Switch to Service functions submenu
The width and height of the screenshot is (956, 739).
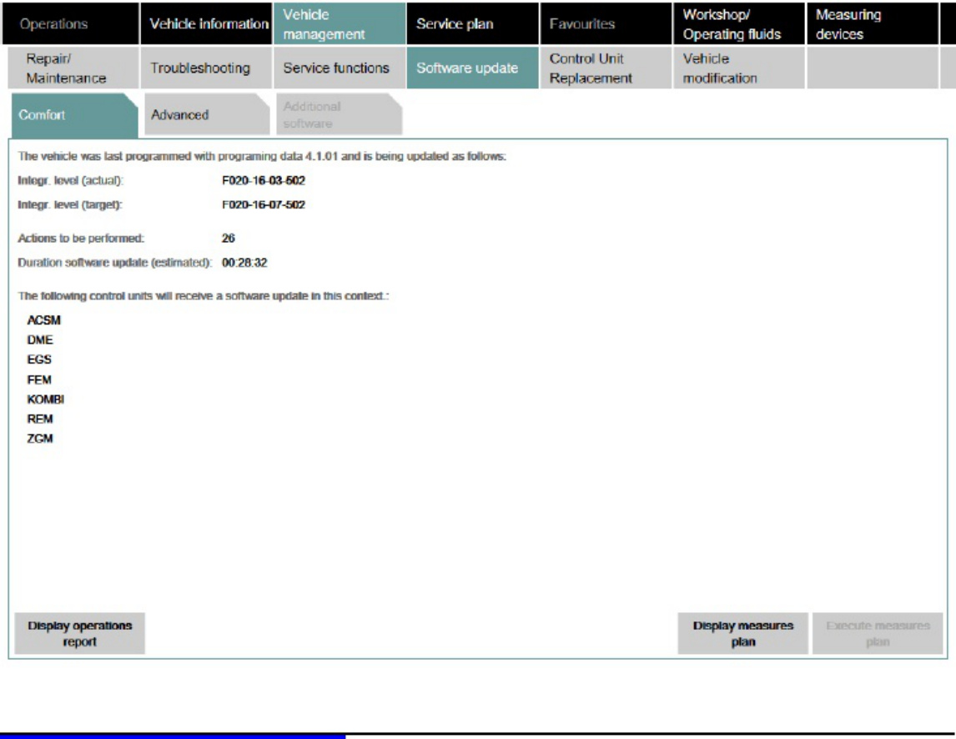[340, 68]
